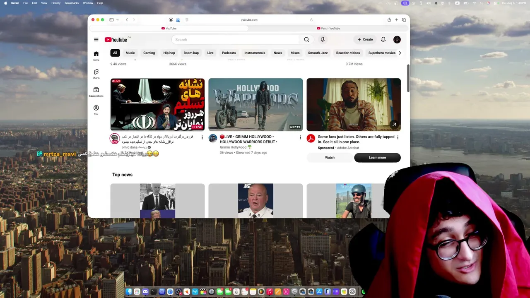Screen dimensions: 530x298
Task: Show more category chips with right arrow
Action: tap(400, 53)
